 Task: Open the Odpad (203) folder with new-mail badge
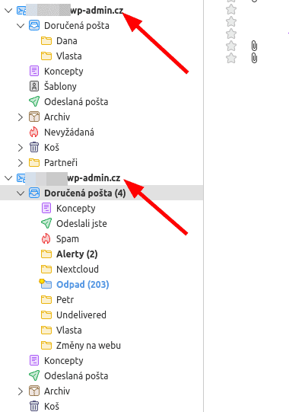[x=46, y=284]
